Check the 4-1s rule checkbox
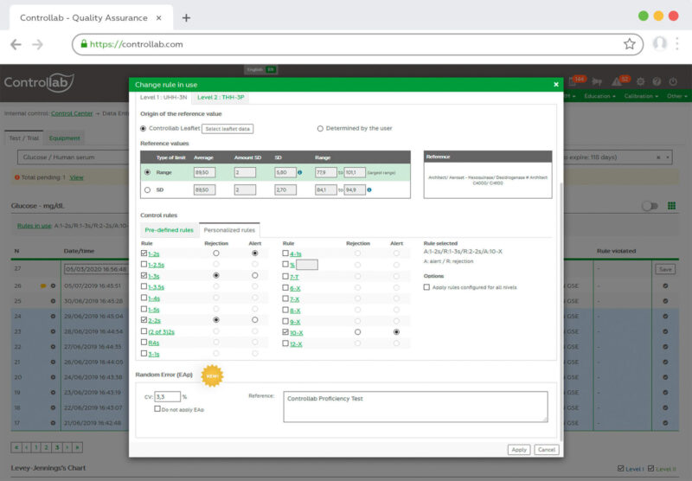The image size is (692, 481). coord(285,253)
